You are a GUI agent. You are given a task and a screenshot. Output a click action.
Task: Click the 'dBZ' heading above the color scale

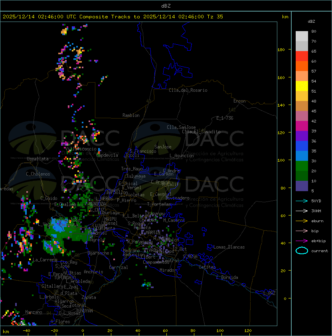311,22
